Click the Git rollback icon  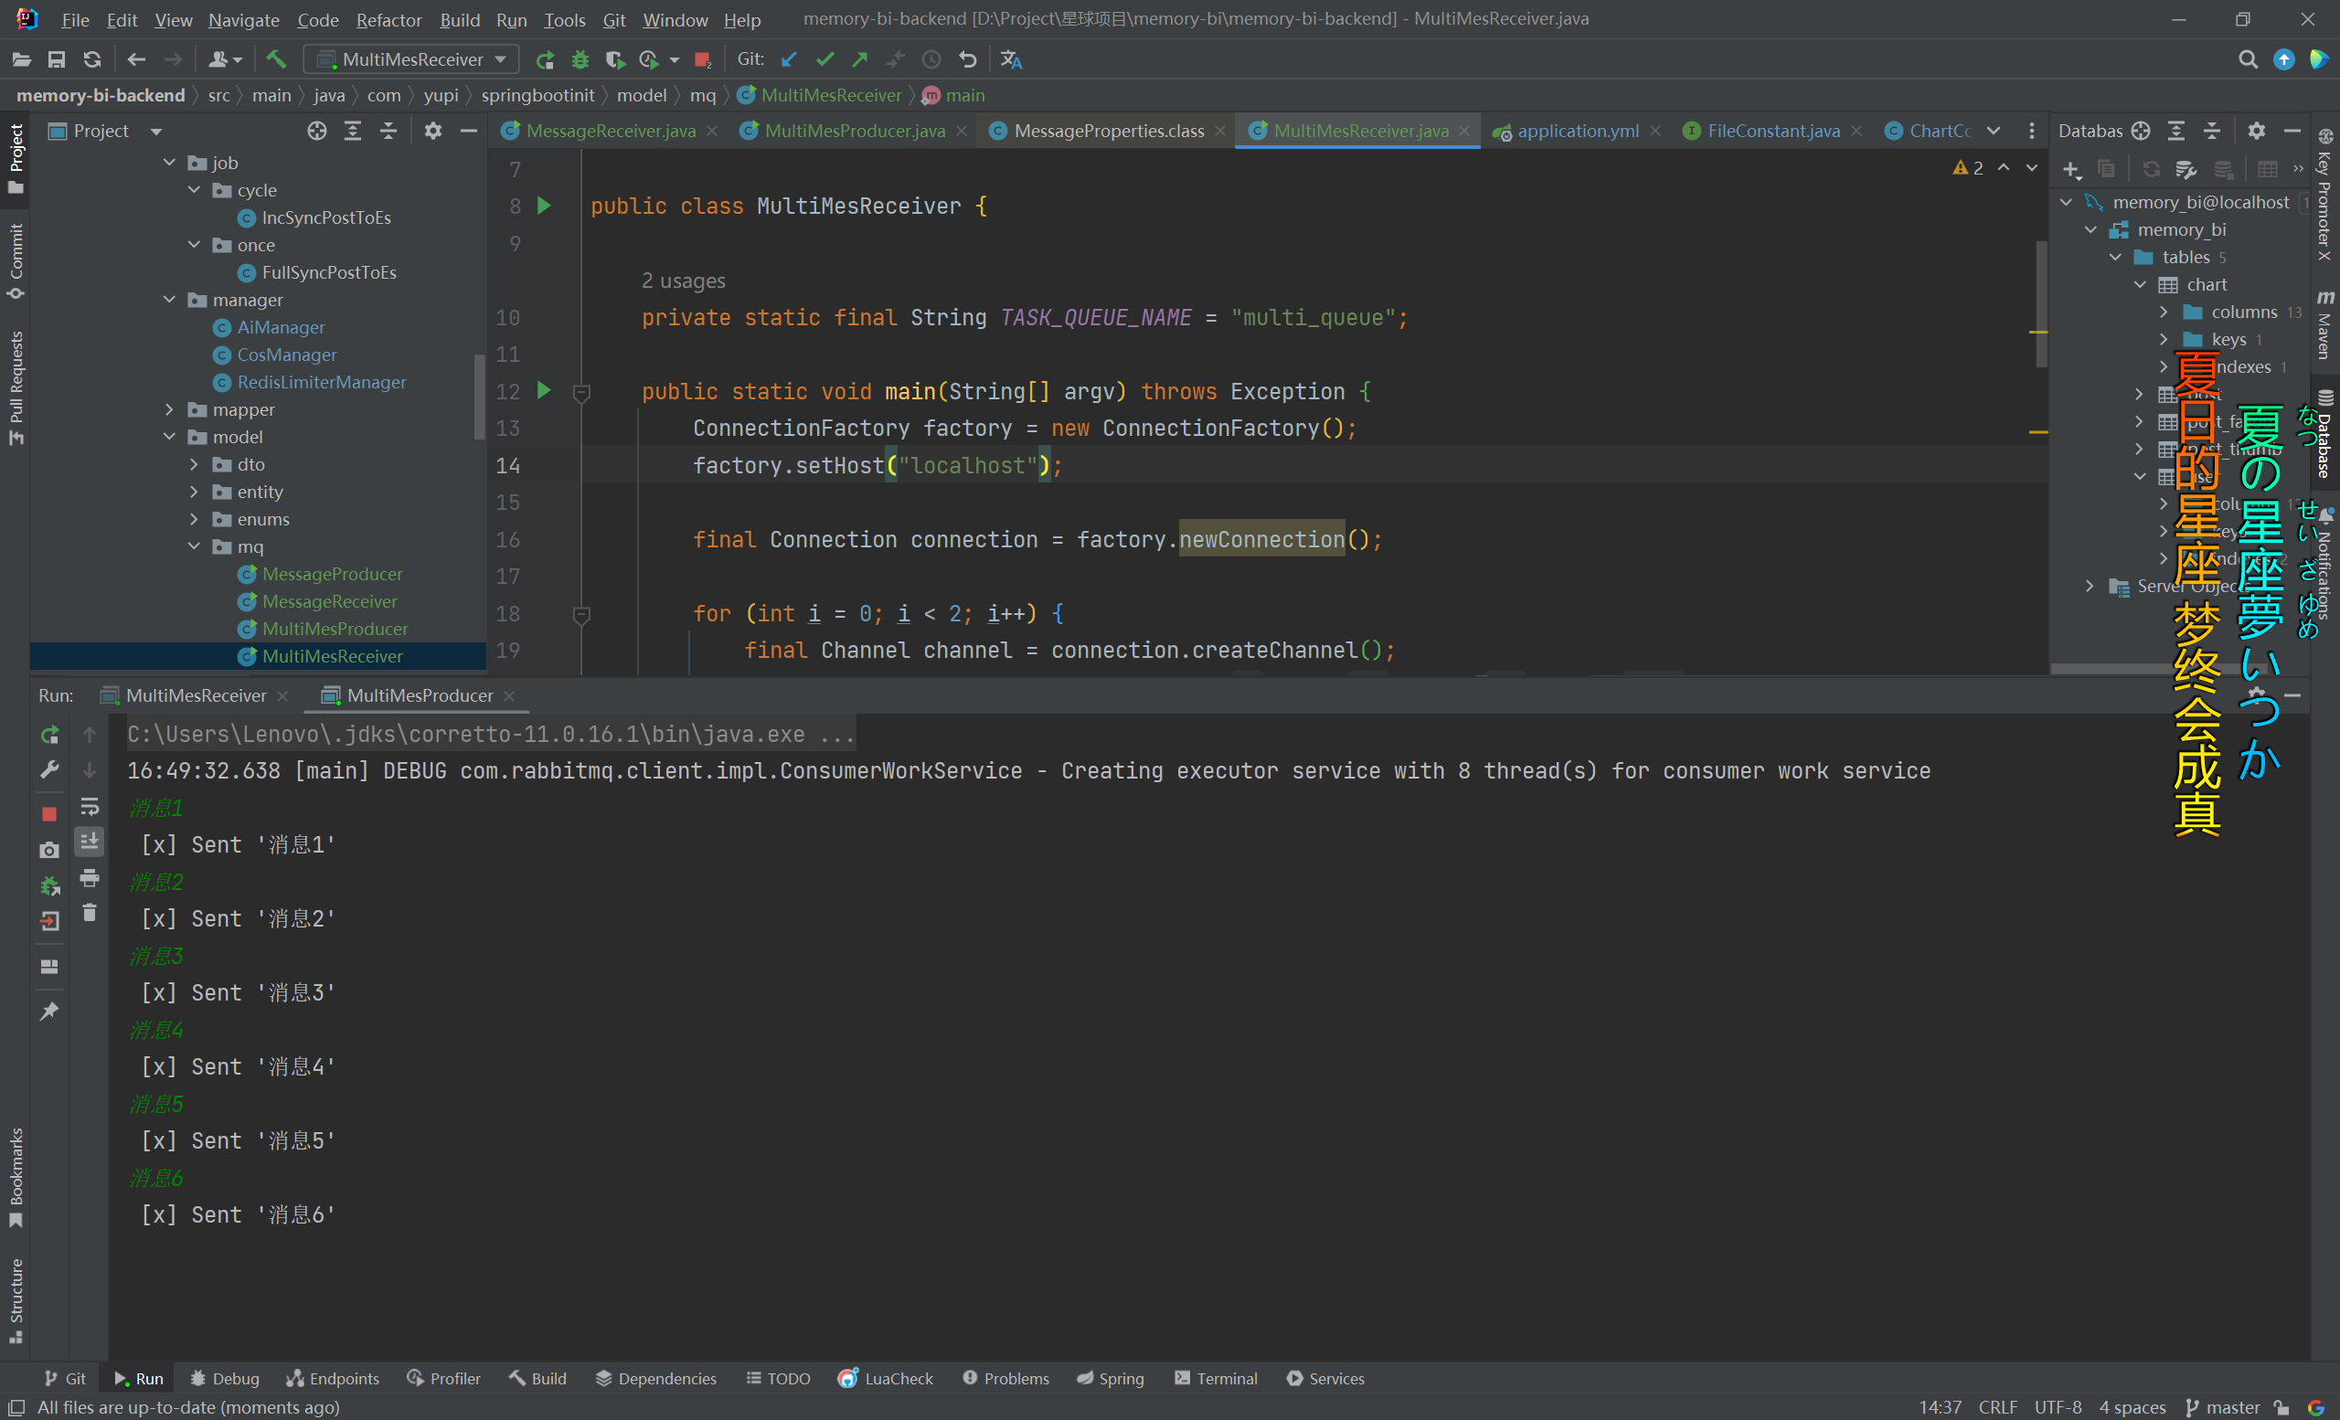(x=967, y=59)
